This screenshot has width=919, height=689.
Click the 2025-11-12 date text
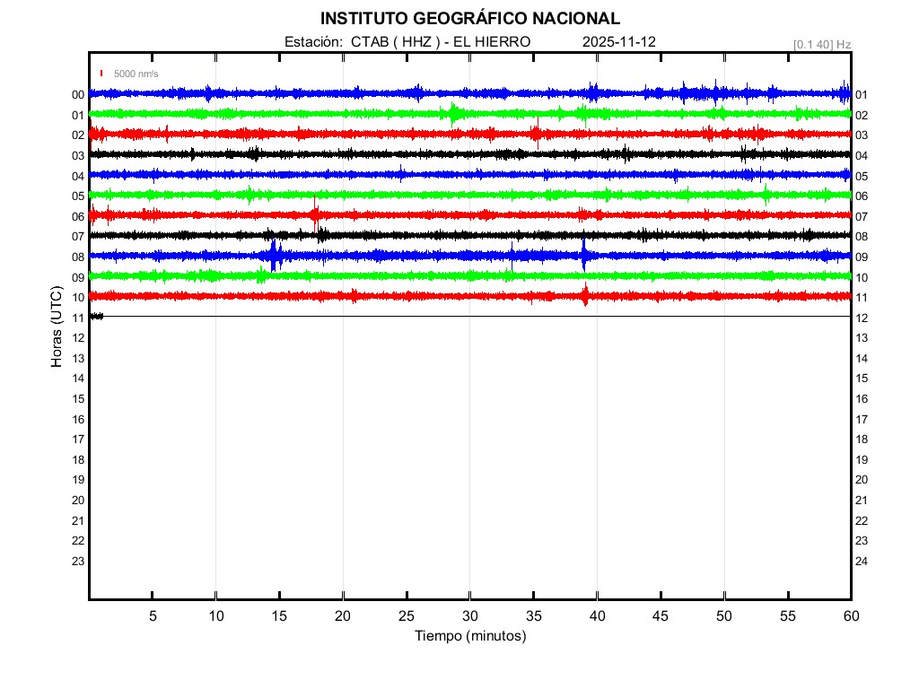618,42
